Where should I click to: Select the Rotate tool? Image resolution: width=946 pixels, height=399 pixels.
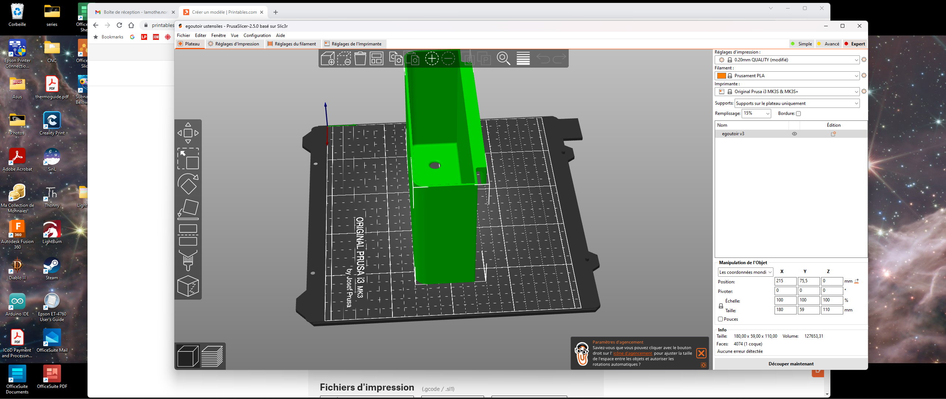point(188,184)
